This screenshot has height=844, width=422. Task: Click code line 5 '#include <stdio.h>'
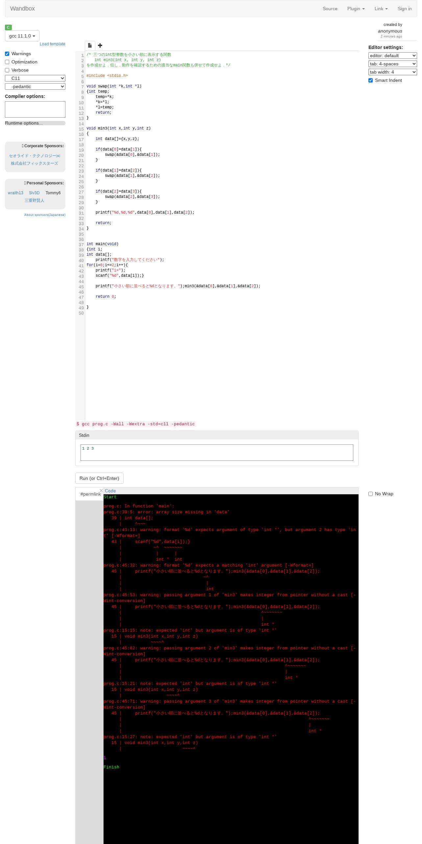click(x=107, y=76)
